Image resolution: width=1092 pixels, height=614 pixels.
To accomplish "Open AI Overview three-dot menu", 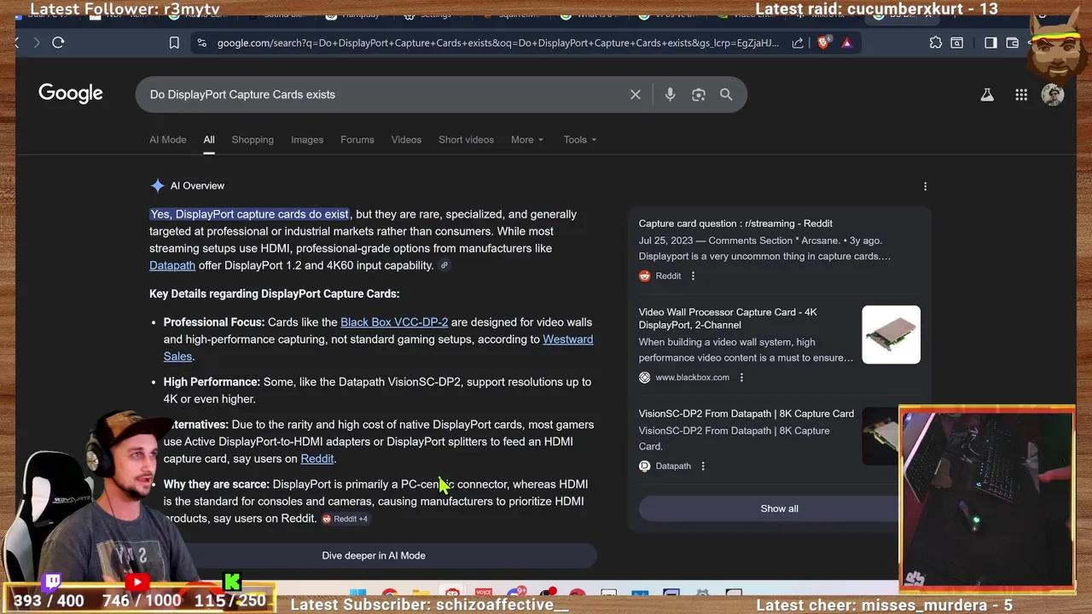I will click(x=926, y=186).
